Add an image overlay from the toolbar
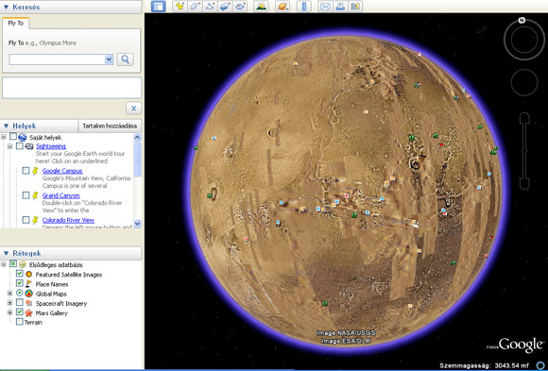548x371 pixels. point(225,7)
